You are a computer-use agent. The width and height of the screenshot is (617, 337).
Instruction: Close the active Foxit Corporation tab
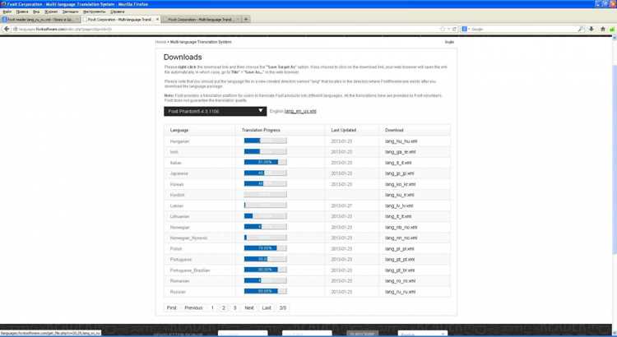[x=157, y=19]
